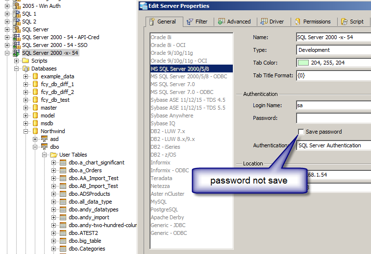The width and height of the screenshot is (371, 254).
Task: Select PostgreSQL in the driver list
Action: click(x=192, y=209)
